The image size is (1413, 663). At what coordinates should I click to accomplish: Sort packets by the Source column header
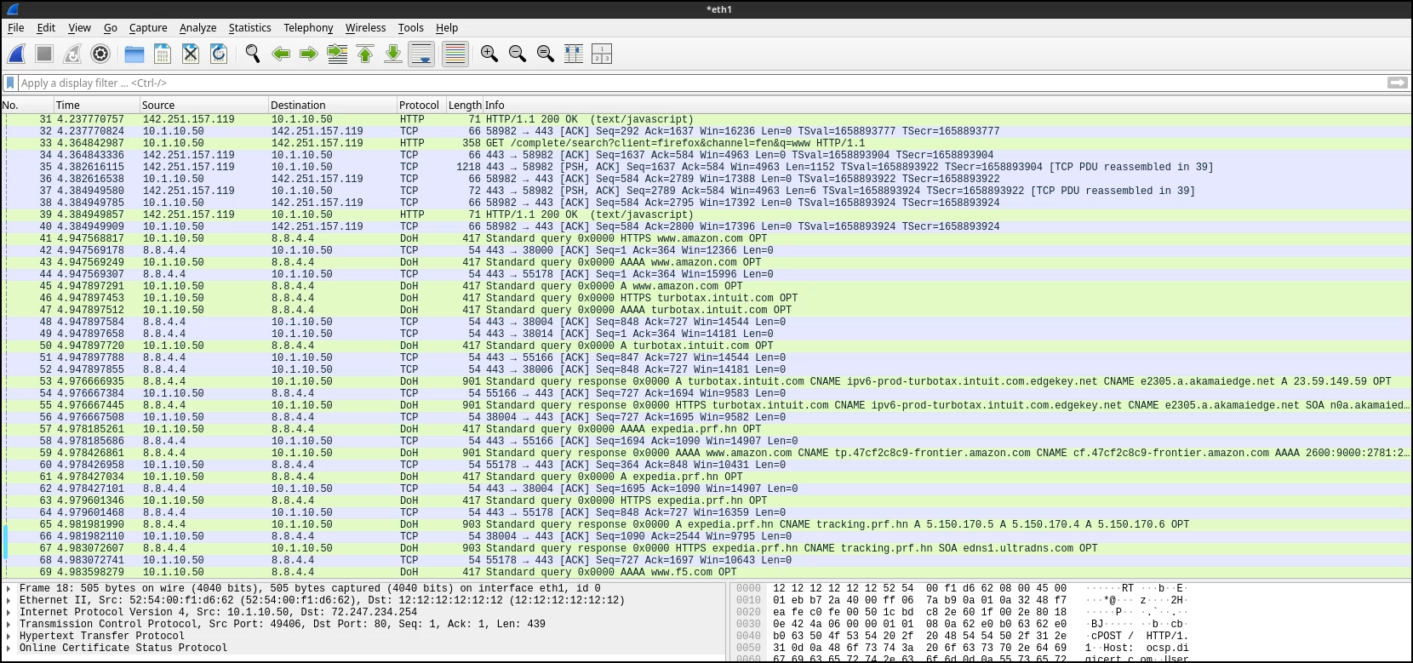click(x=204, y=105)
